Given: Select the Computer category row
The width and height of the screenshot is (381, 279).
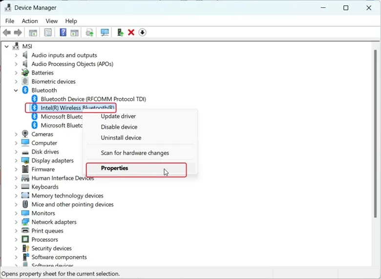Looking at the screenshot, I should [x=44, y=143].
